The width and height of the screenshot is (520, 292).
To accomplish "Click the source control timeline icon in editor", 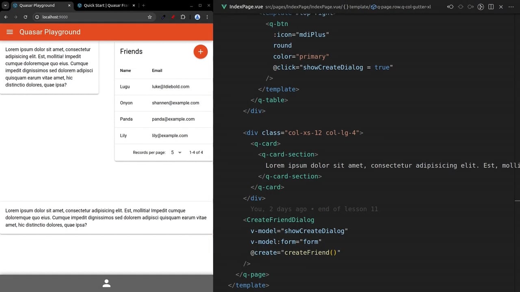I will pyautogui.click(x=481, y=7).
